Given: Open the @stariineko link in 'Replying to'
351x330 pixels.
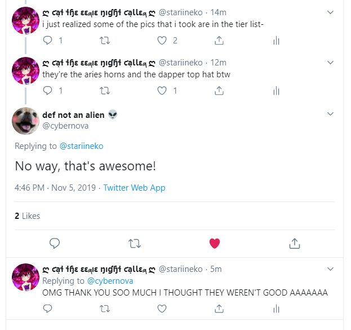Looking at the screenshot, I should (x=82, y=146).
